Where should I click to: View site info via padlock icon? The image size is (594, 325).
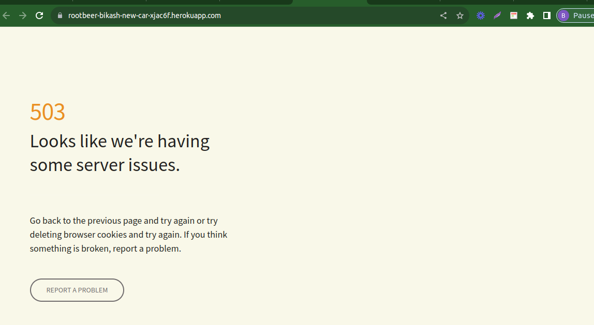tap(60, 16)
